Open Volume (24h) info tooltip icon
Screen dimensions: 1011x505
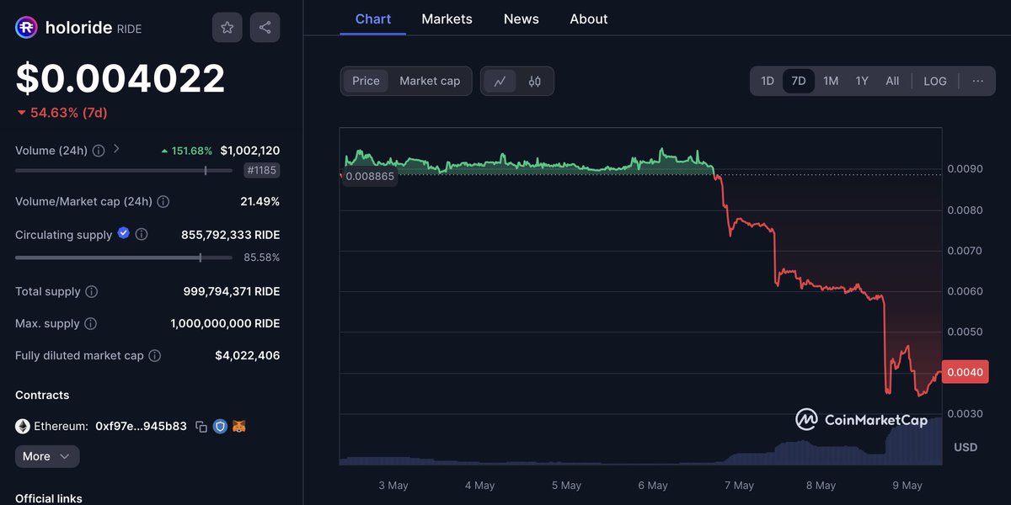(x=99, y=151)
